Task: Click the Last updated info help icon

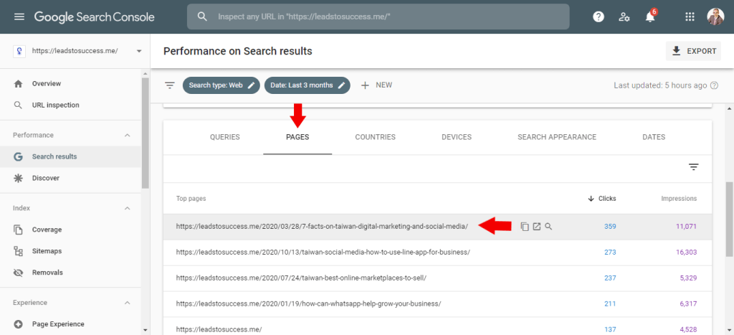Action: (x=714, y=85)
